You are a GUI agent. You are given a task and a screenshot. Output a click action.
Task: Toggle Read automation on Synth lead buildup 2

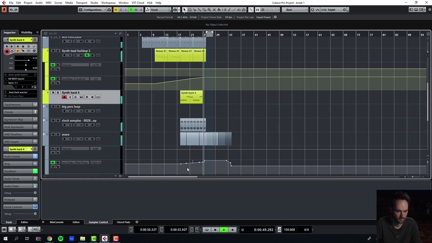coord(87,55)
